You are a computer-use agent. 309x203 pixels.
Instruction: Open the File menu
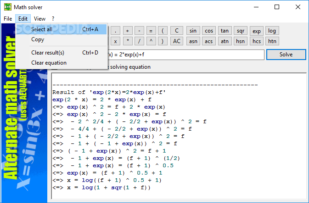[x=8, y=19]
